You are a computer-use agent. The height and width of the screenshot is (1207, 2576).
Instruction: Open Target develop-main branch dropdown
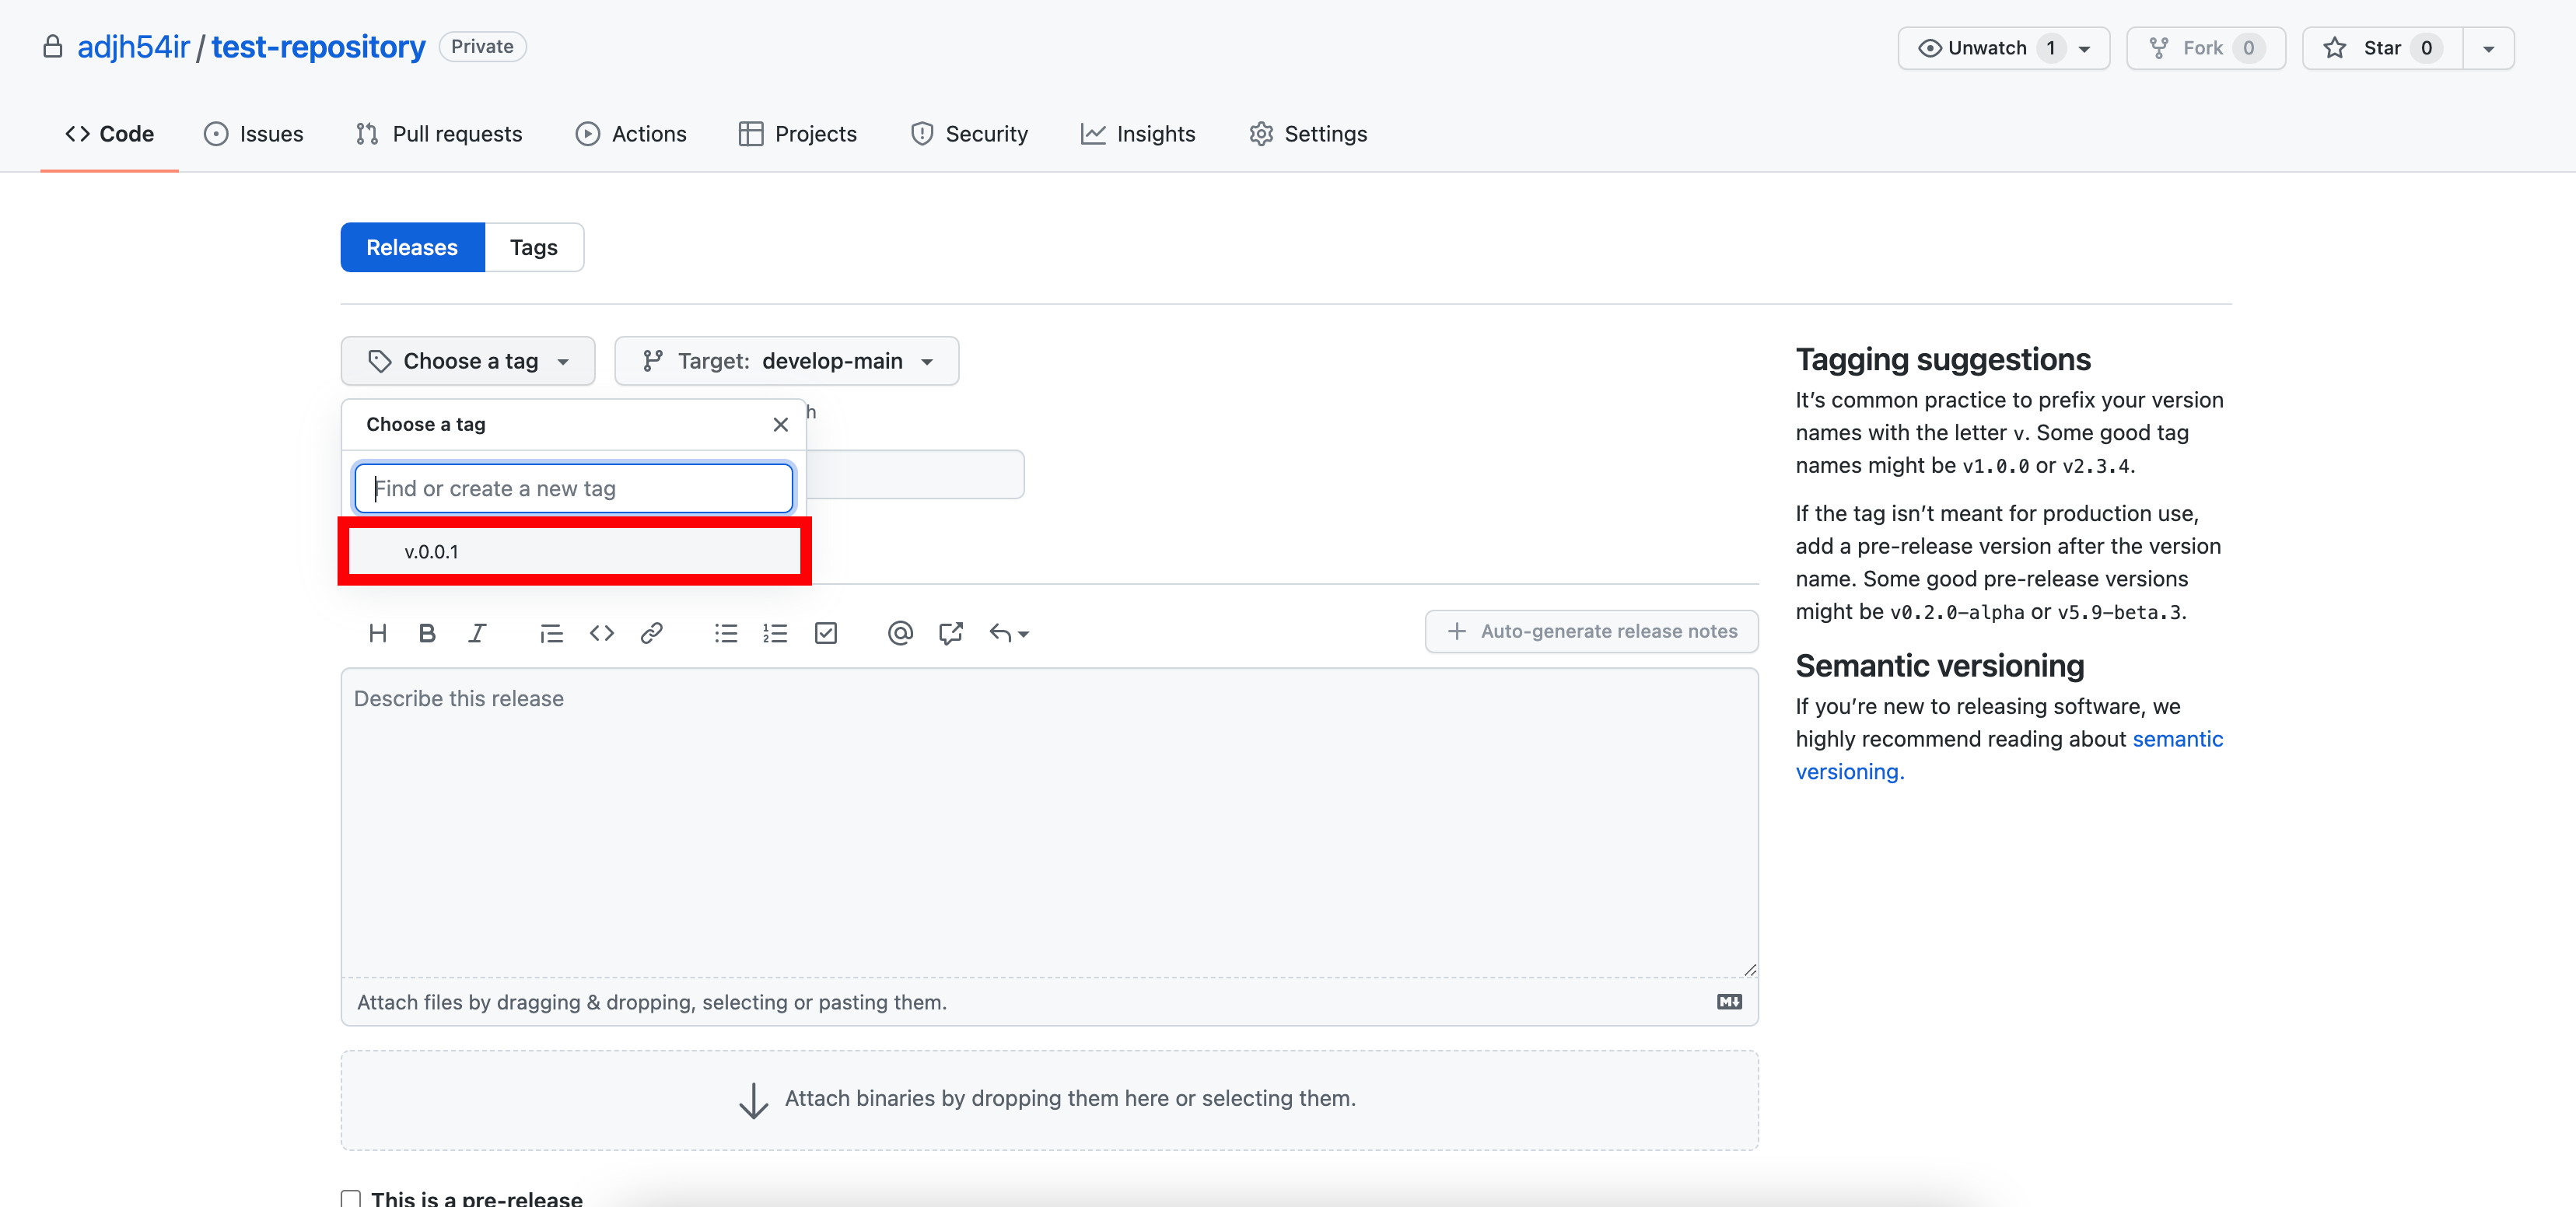[x=786, y=361]
